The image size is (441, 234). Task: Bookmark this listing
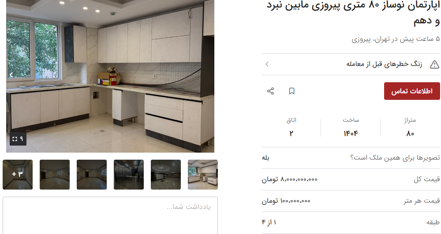(x=292, y=91)
